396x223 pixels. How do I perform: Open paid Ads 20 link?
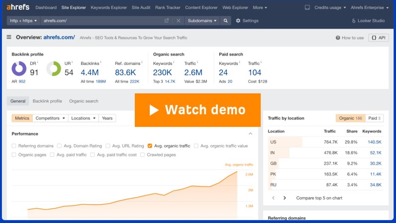point(230,81)
